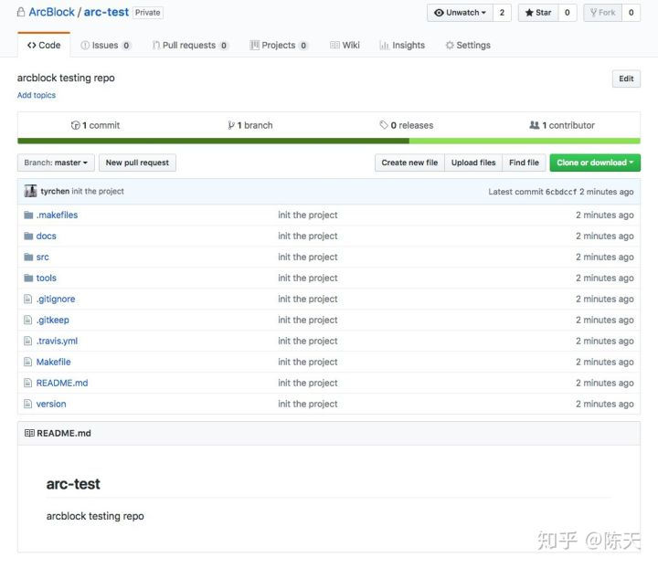Click Create new file button
Viewport: 658px width, 568px height.
pyautogui.click(x=409, y=163)
